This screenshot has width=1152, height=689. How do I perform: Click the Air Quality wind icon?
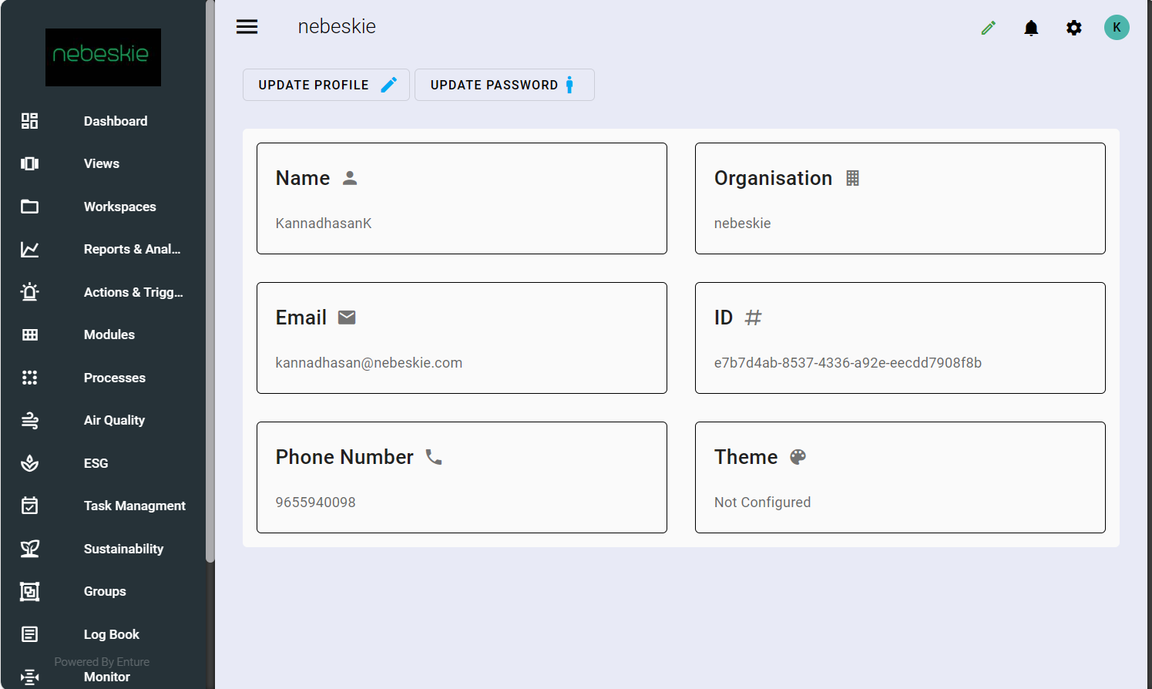tap(29, 420)
